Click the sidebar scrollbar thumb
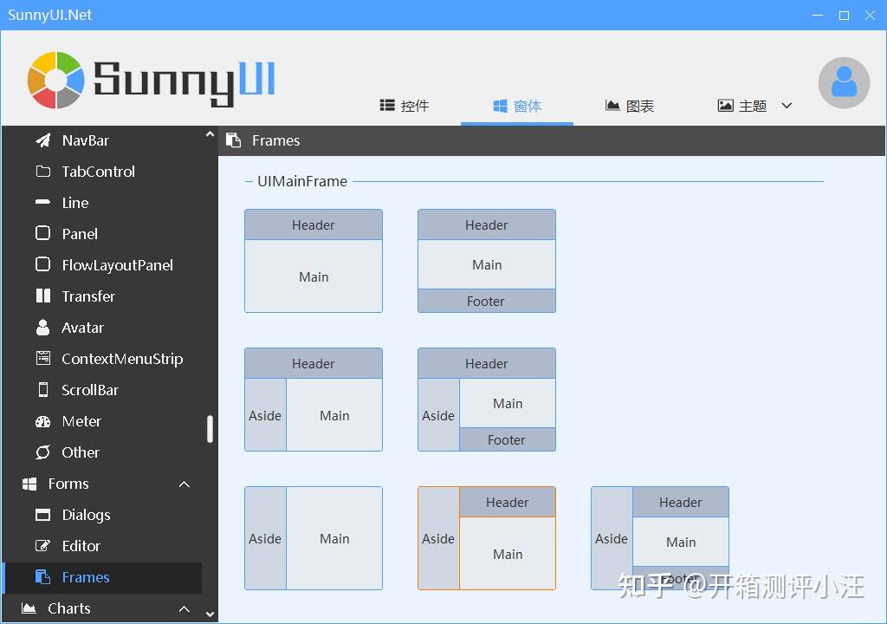Image resolution: width=887 pixels, height=624 pixels. click(210, 425)
